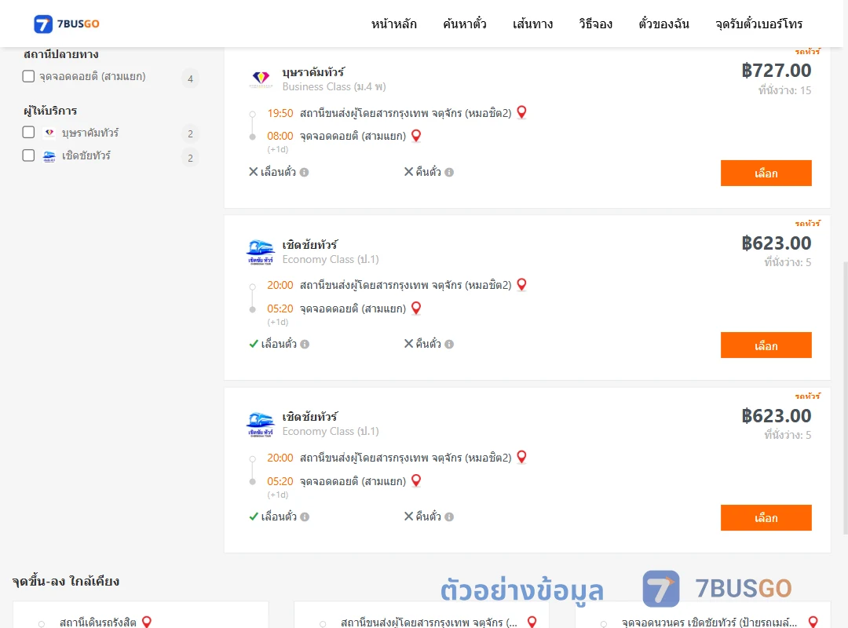Click เชิดชัยทัวร์ logo in provider filter
The height and width of the screenshot is (628, 848).
pos(49,156)
